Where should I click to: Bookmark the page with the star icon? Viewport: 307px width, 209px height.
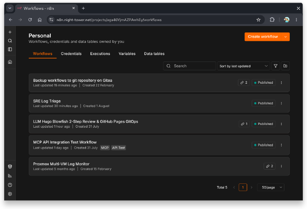point(258,20)
